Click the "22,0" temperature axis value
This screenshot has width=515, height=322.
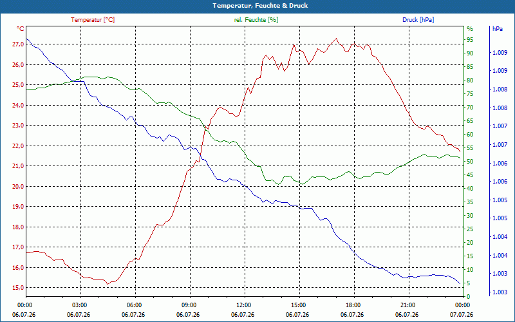coord(18,146)
